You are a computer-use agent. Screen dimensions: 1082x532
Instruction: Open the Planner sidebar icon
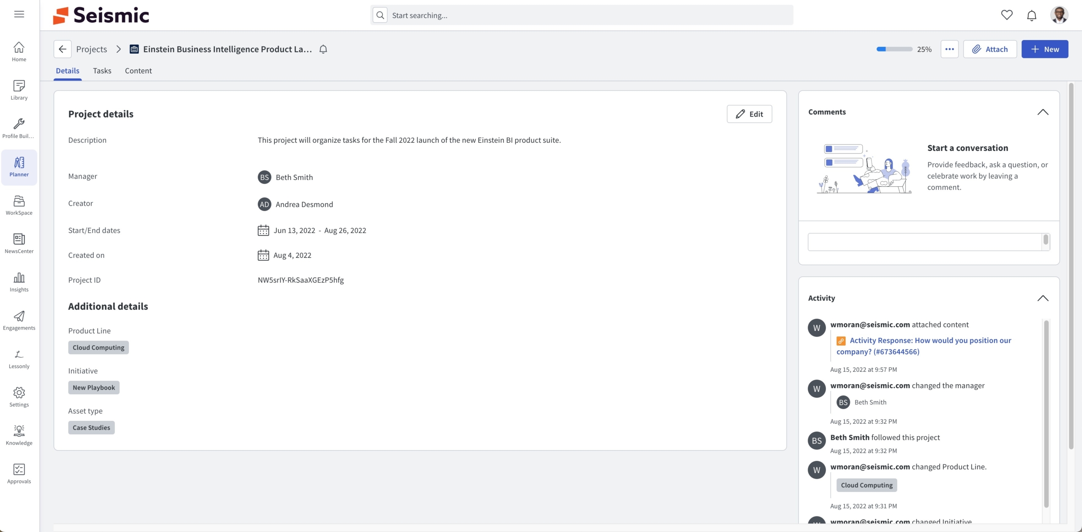[x=19, y=167]
